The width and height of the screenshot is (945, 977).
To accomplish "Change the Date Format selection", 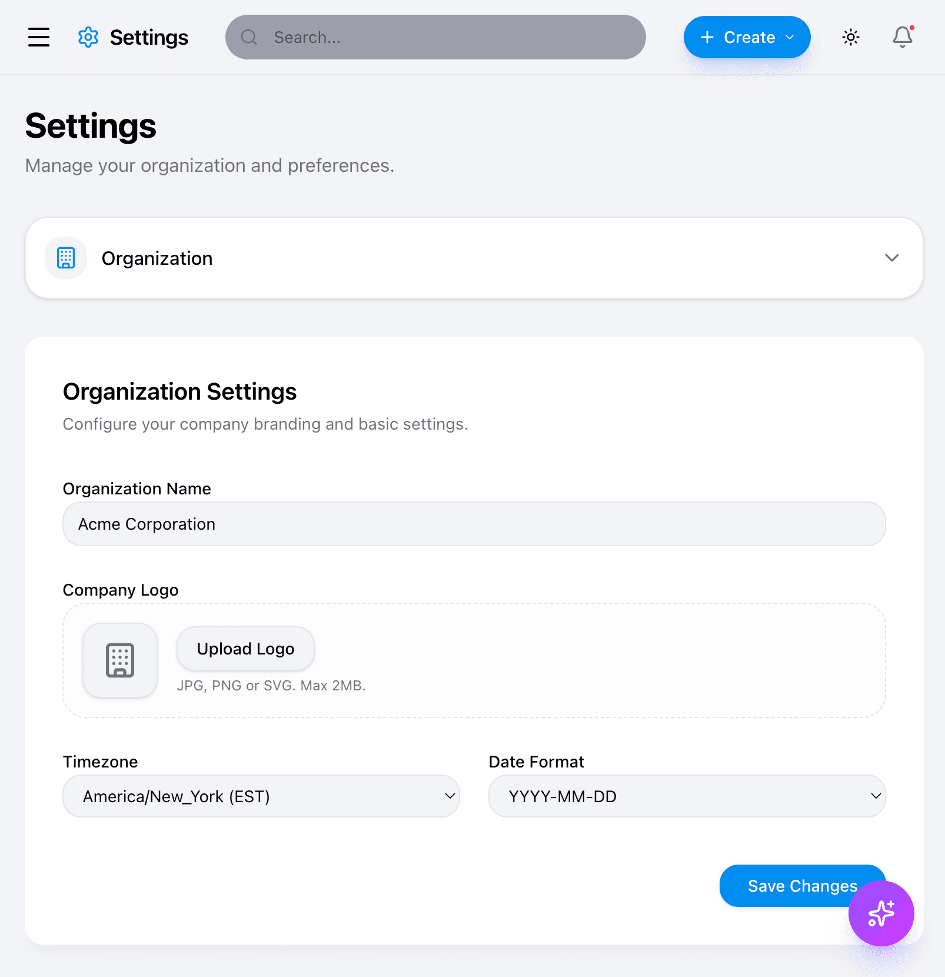I will pos(687,796).
